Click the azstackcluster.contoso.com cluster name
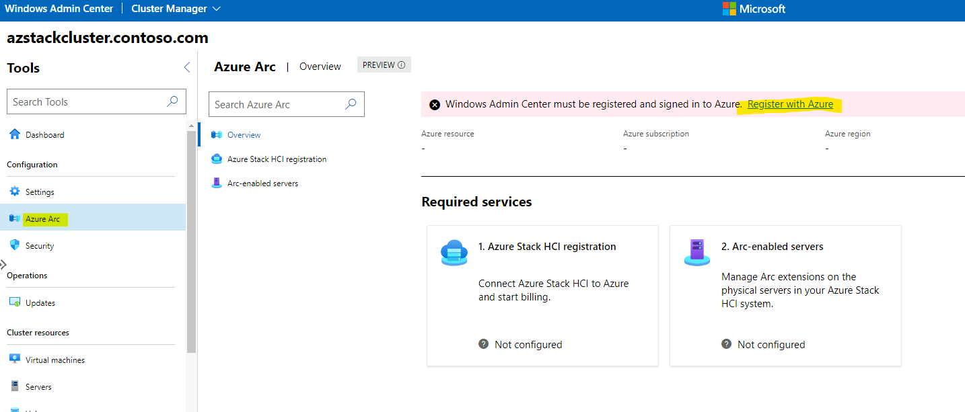This screenshot has width=965, height=412. (108, 38)
